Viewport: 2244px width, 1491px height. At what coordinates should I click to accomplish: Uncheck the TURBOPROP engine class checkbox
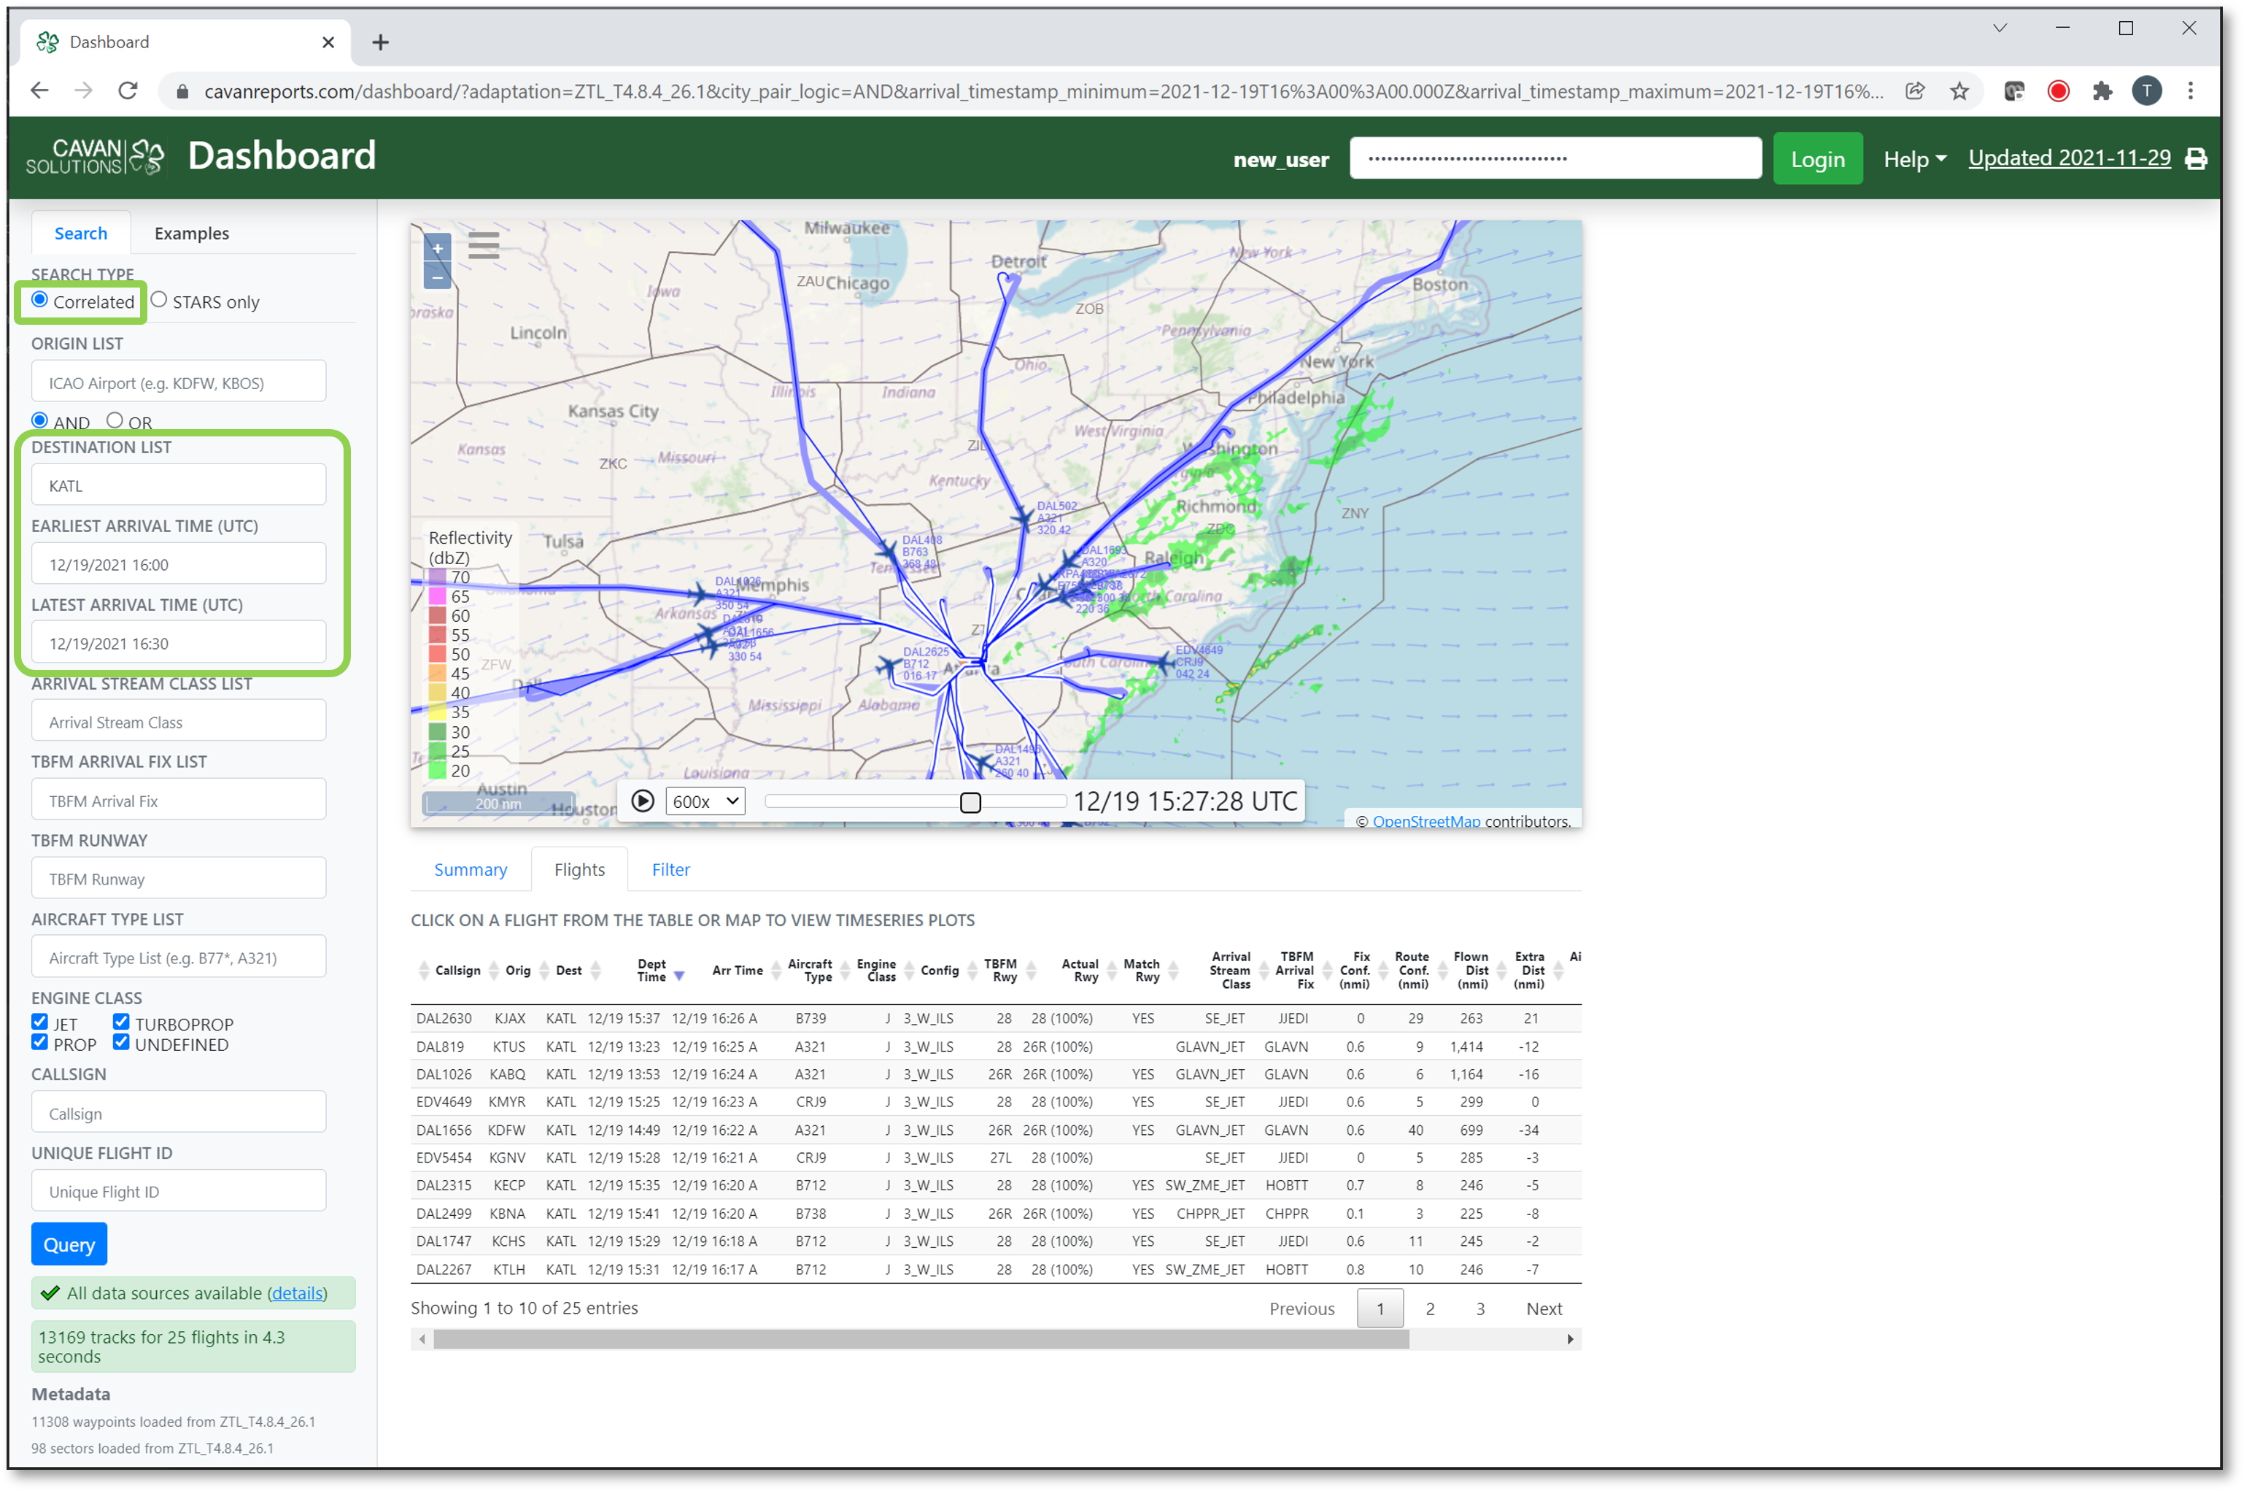point(120,1022)
